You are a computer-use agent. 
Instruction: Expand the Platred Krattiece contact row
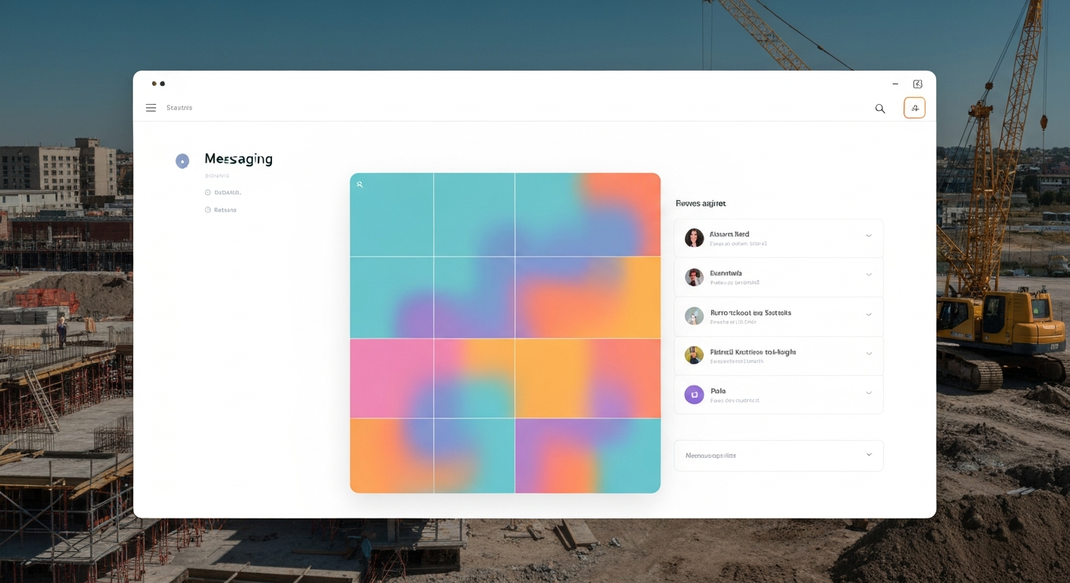(x=869, y=354)
